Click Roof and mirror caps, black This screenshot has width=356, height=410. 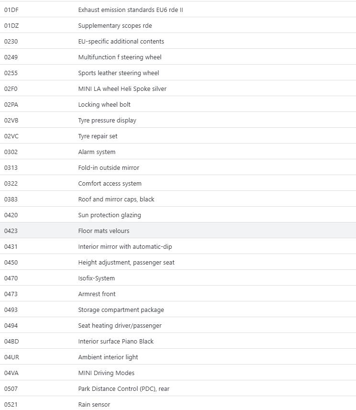(116, 199)
